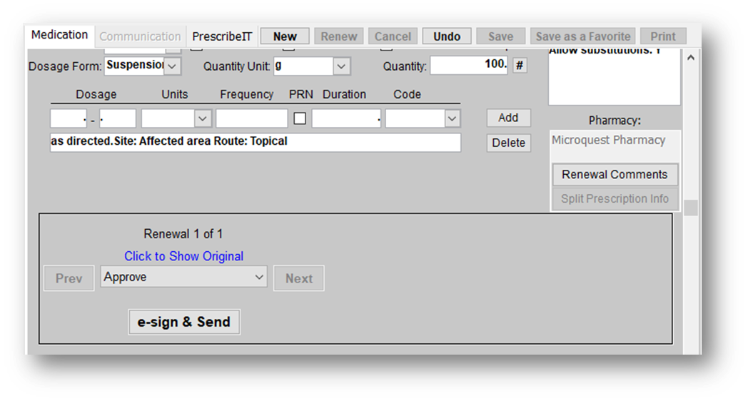Click Save as a Favorite
Screen dimensions: 748x401
coord(582,36)
